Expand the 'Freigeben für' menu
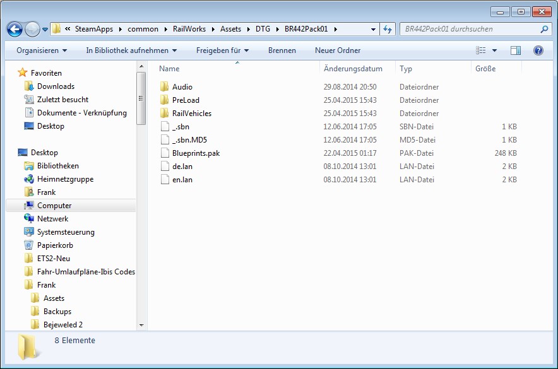558x369 pixels. (x=222, y=50)
